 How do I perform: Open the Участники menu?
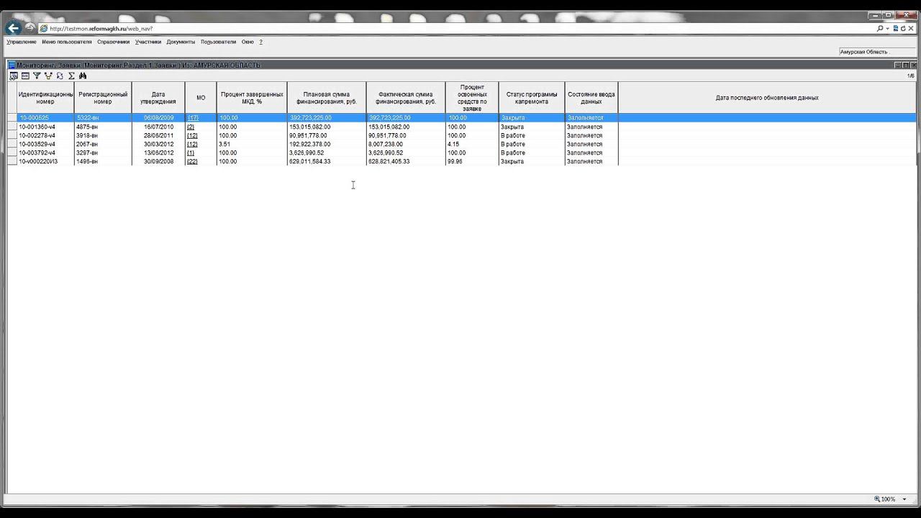click(x=148, y=42)
